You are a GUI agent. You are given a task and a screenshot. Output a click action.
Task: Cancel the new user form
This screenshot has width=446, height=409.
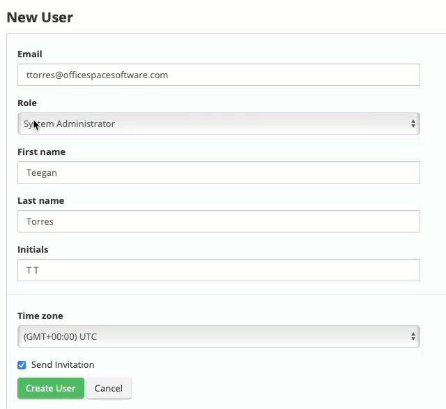[x=108, y=388]
